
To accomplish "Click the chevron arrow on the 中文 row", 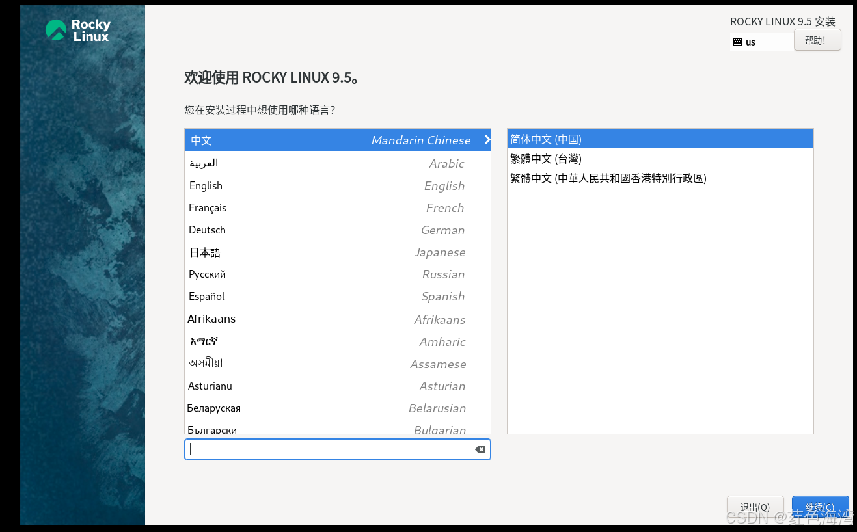I will coord(487,139).
